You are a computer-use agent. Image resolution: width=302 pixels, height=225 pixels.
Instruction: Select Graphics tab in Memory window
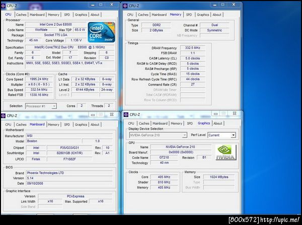coord(203,15)
